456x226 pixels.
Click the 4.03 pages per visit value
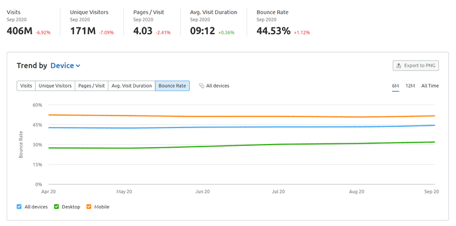tap(143, 31)
